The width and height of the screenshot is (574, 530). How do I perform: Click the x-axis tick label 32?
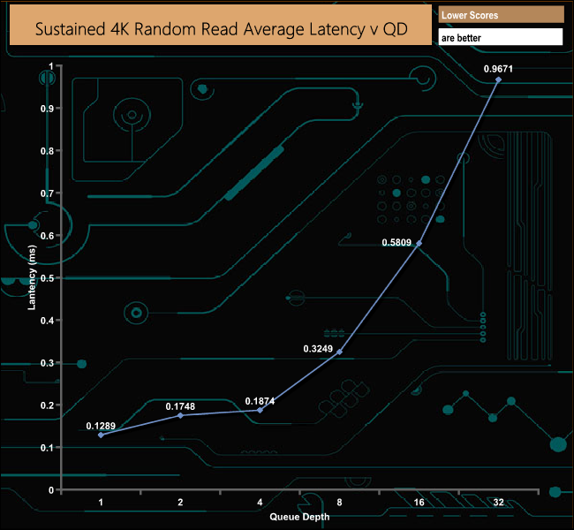[x=499, y=502]
